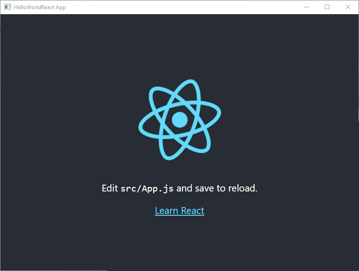The height and width of the screenshot is (271, 359).
Task: Maximize the HelloWorldReact App window
Action: [x=327, y=7]
